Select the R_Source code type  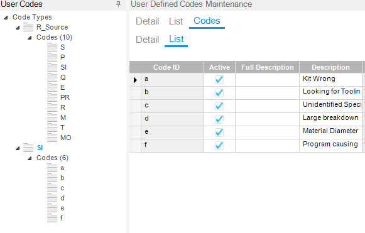tap(52, 27)
